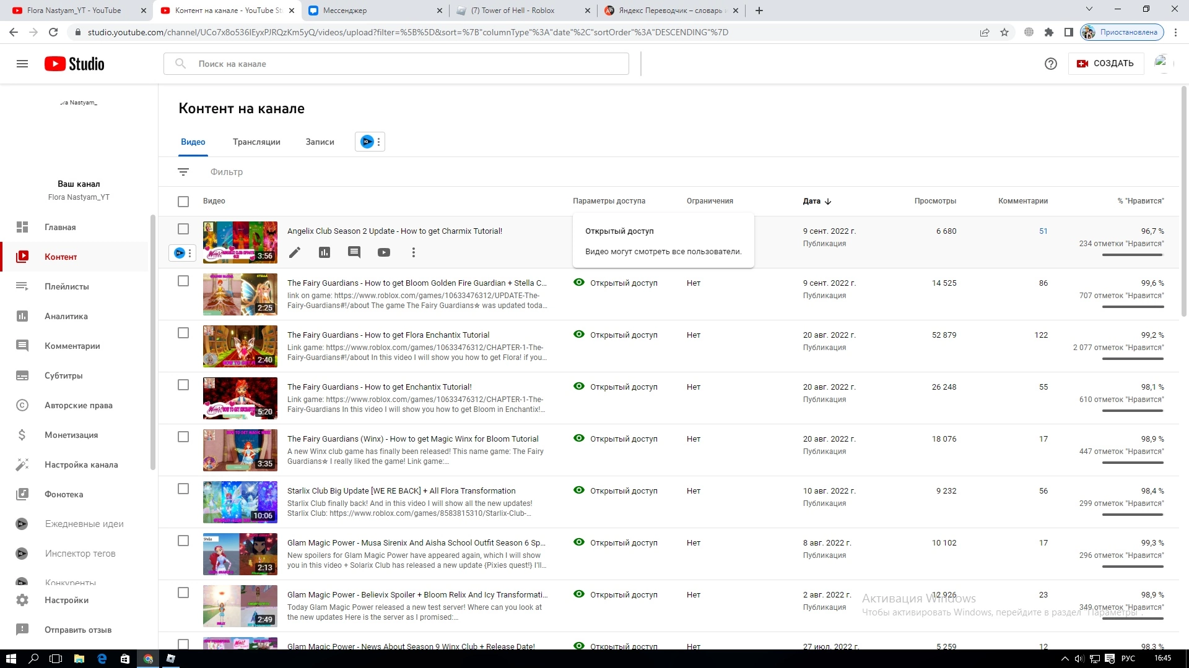Viewport: 1189px width, 668px height.
Task: Open Edge browser from taskbar
Action: coord(102,659)
